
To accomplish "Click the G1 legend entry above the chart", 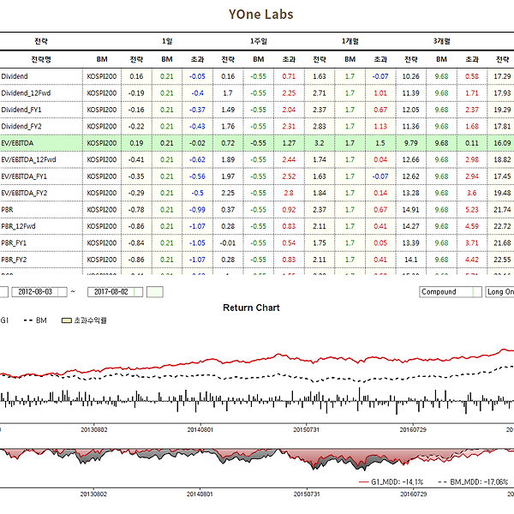I will (5, 320).
